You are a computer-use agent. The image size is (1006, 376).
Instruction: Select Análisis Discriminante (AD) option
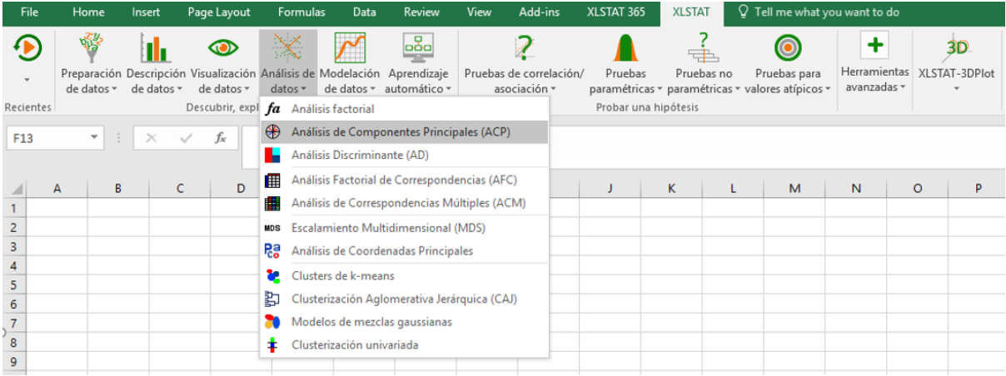click(360, 155)
